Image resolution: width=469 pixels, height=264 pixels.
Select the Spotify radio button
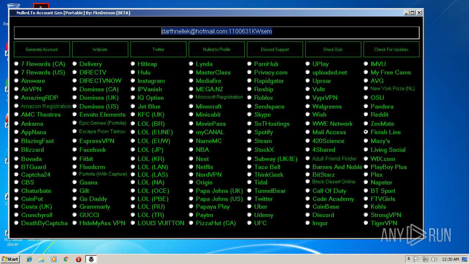pyautogui.click(x=249, y=132)
